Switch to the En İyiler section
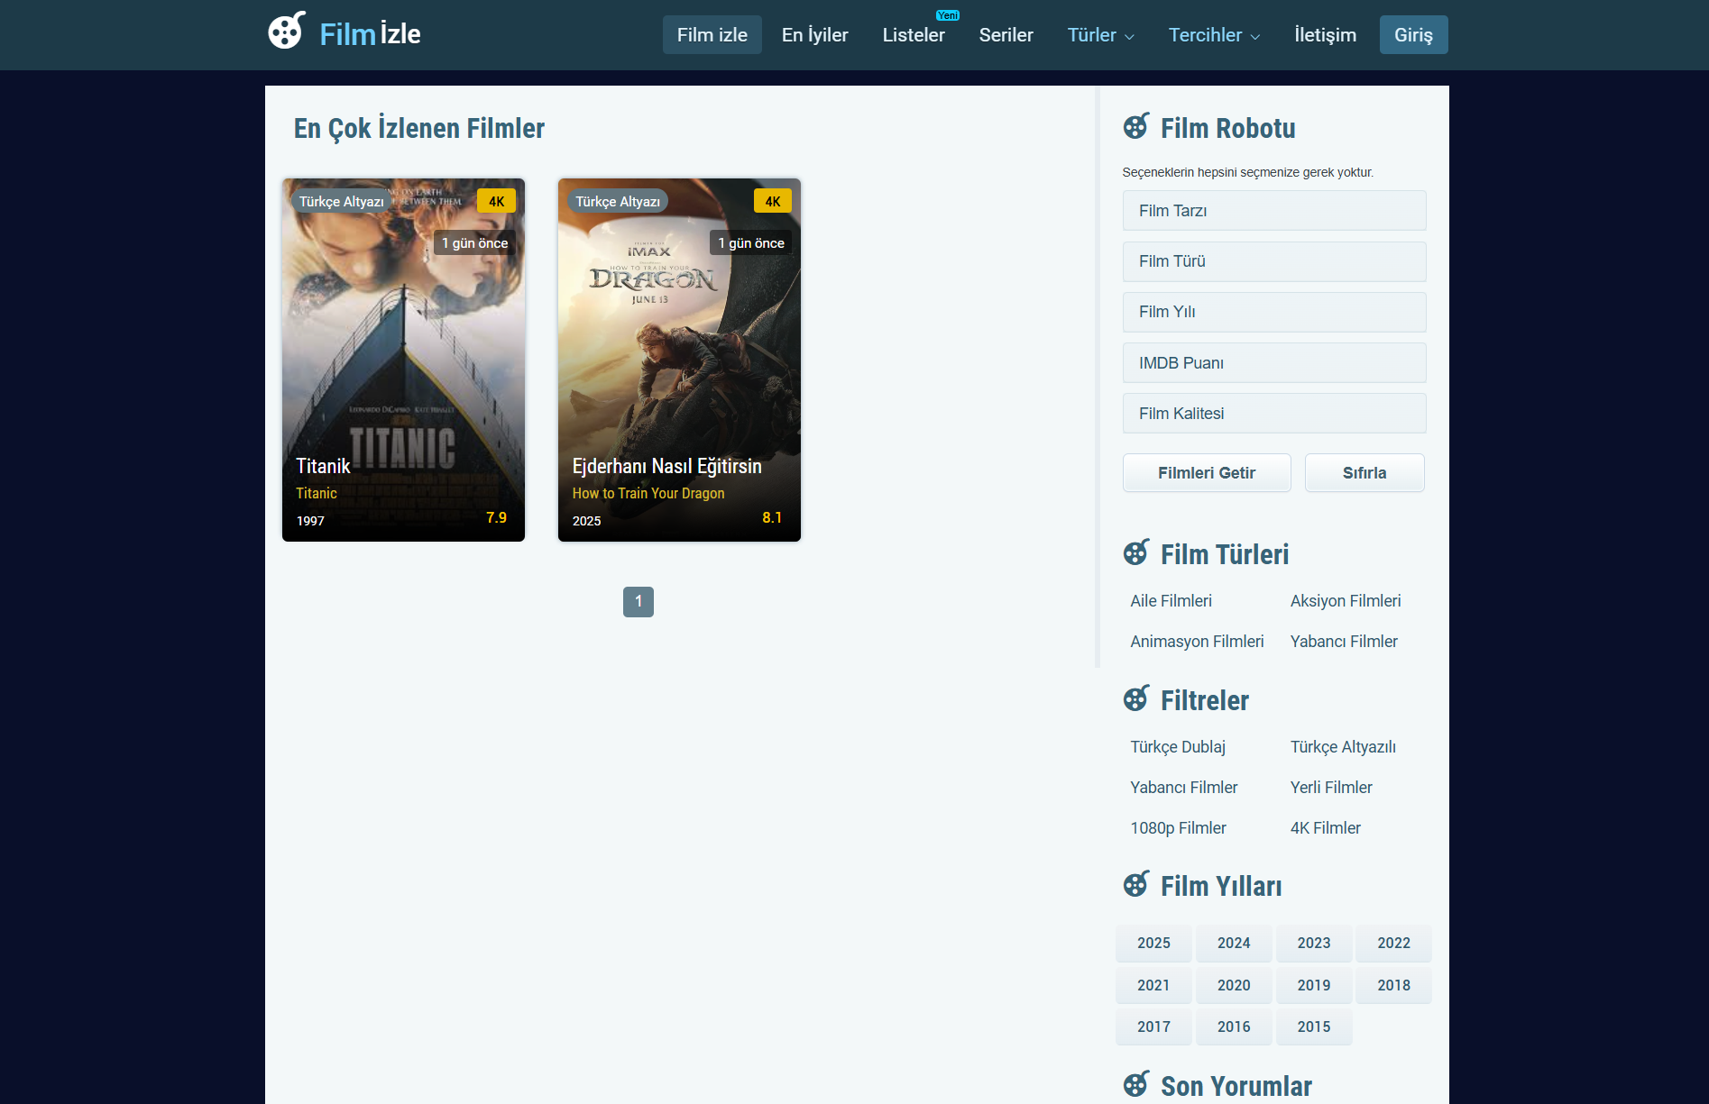Viewport: 1709px width, 1104px height. point(814,35)
